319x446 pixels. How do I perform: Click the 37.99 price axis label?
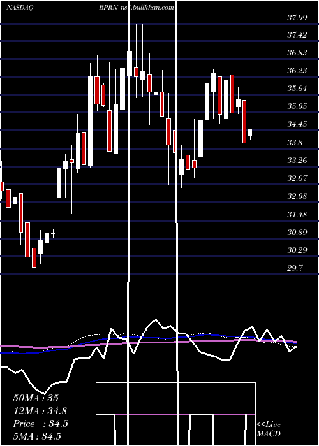pyautogui.click(x=297, y=18)
